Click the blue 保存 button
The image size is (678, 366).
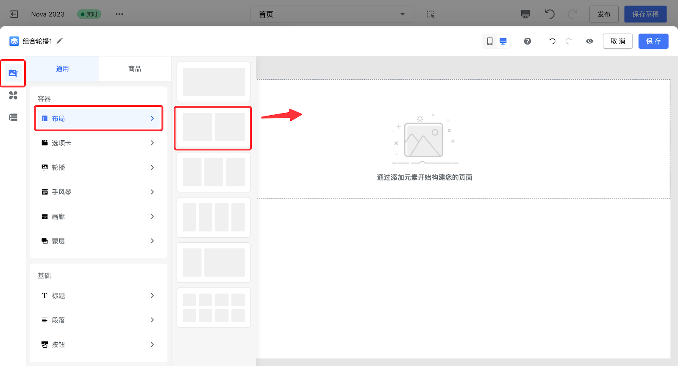[x=653, y=41]
